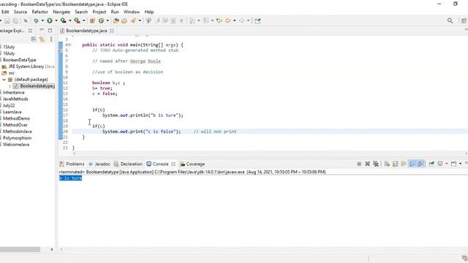Image resolution: width=468 pixels, height=263 pixels.
Task: Toggle Link with Editor in Package Explorer
Action: pyautogui.click(x=42, y=39)
